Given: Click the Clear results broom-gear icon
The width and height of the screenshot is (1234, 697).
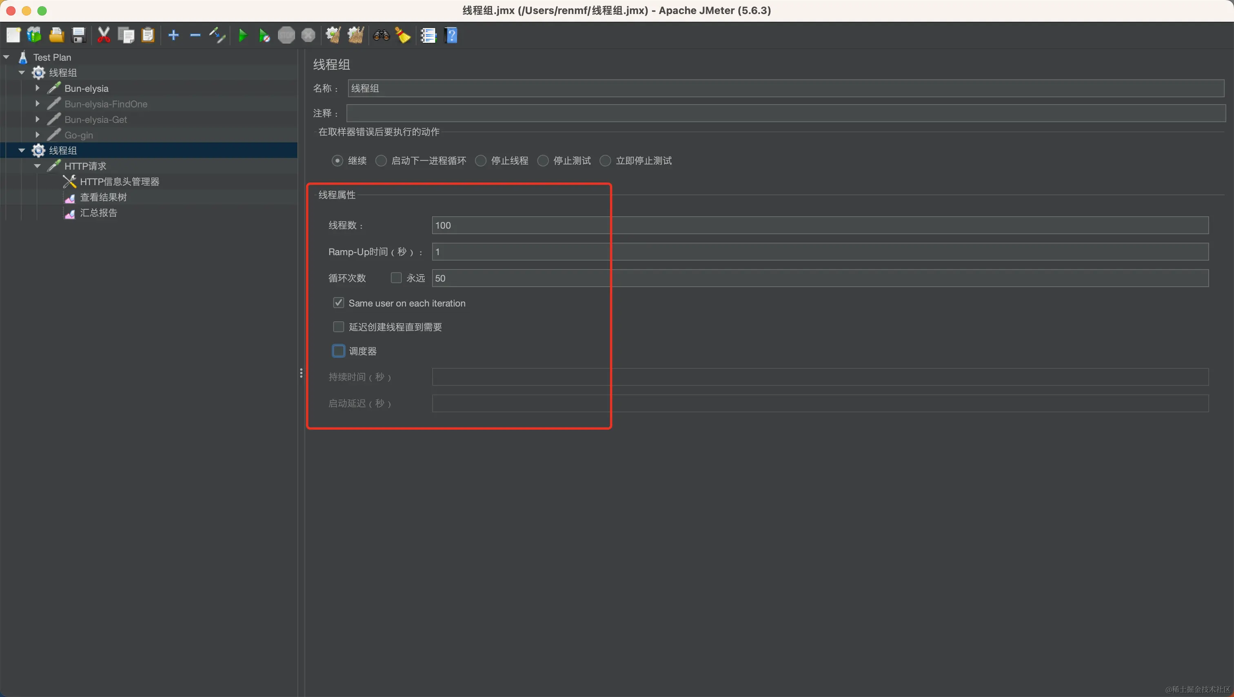Looking at the screenshot, I should pos(333,35).
